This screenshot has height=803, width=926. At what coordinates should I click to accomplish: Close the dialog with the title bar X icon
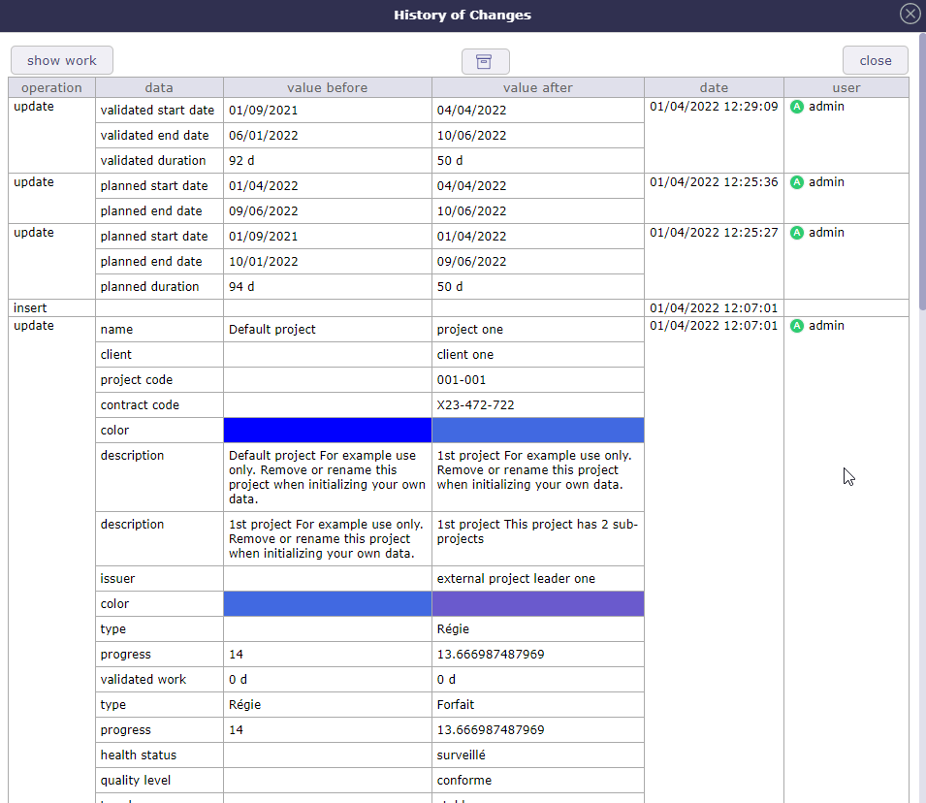910,14
